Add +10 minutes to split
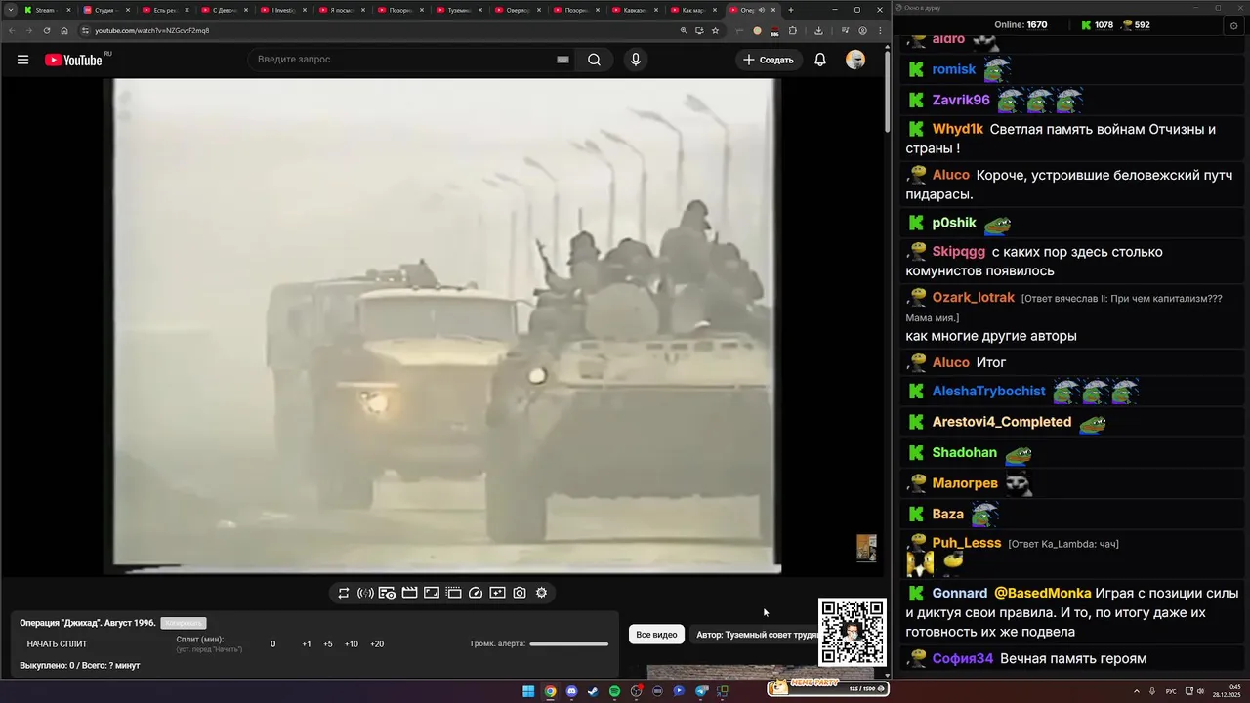This screenshot has width=1250, height=703. tap(352, 644)
